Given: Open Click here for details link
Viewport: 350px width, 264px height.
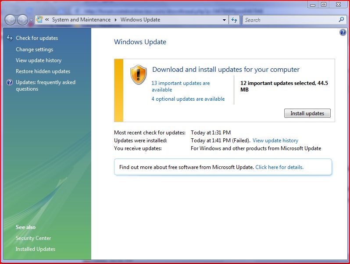Looking at the screenshot, I should tap(279, 167).
